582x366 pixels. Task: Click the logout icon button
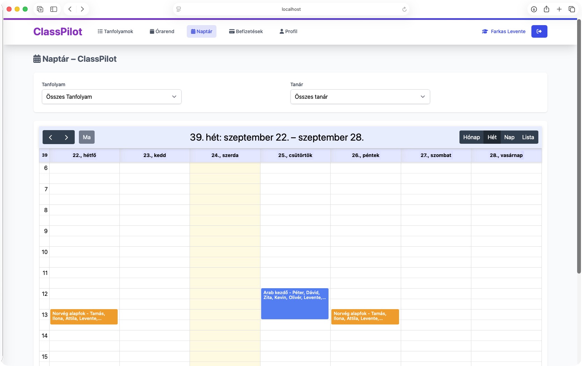pyautogui.click(x=539, y=31)
